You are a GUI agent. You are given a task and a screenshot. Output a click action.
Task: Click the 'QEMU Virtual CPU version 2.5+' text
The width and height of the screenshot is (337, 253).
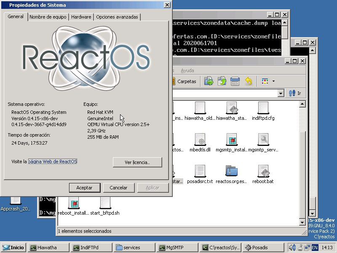pos(118,124)
